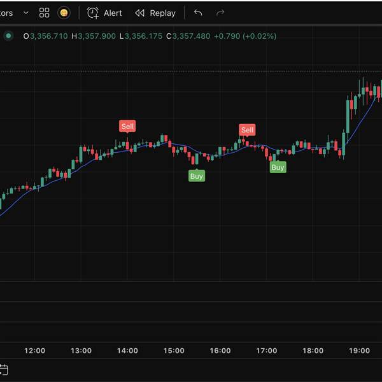Click the 19:00 time axis label

click(x=359, y=351)
